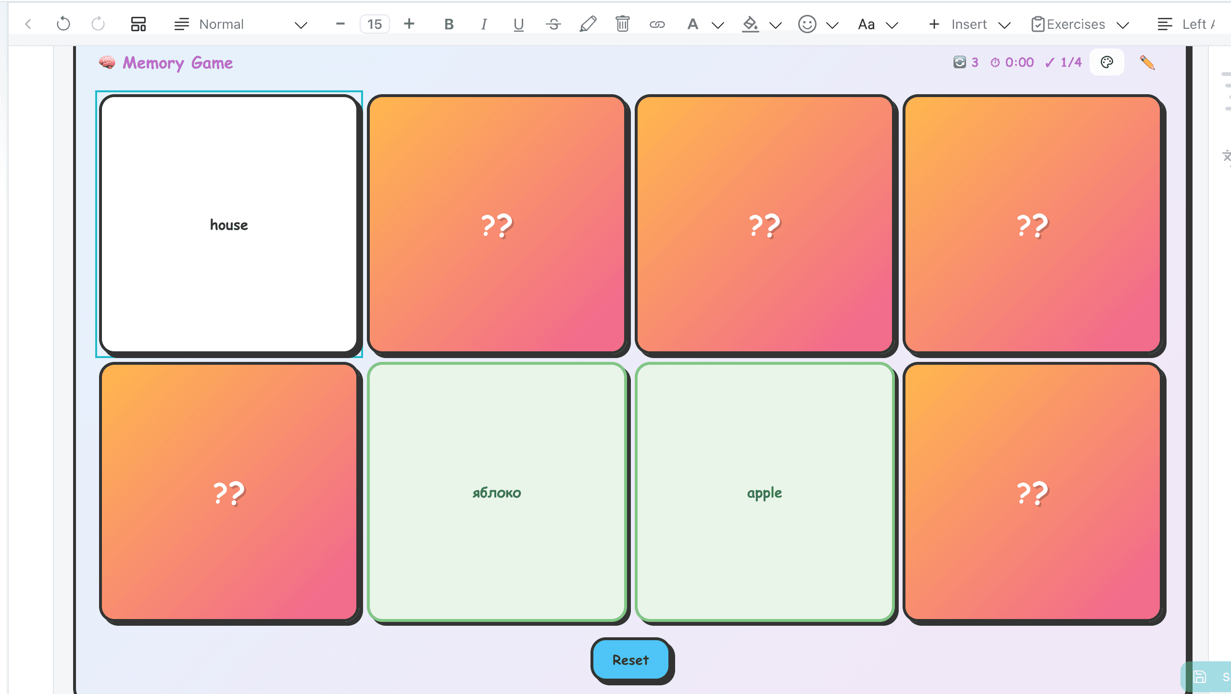Click the Redo icon
This screenshot has width=1231, height=694.
[x=98, y=24]
